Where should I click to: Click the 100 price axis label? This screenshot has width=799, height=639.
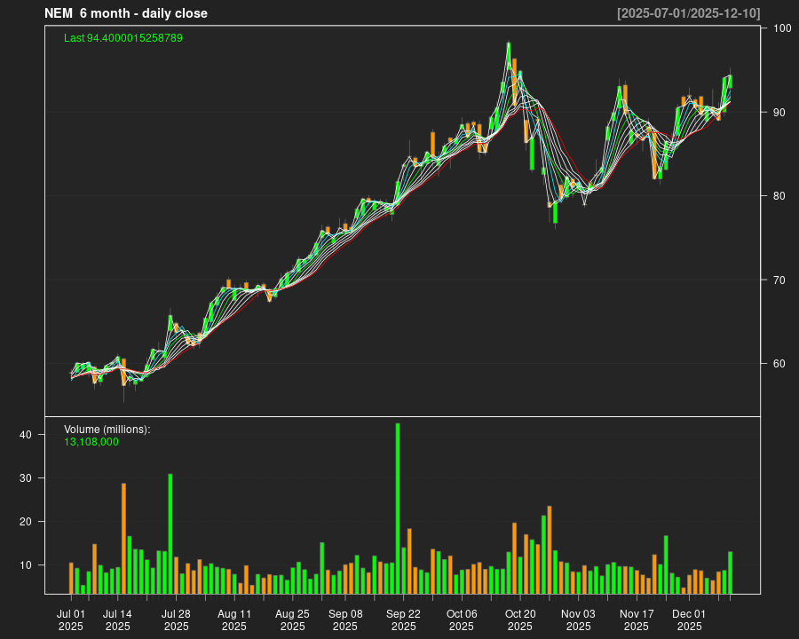click(x=781, y=28)
